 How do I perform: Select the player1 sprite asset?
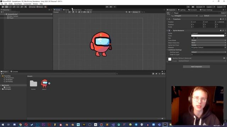pos(45,84)
